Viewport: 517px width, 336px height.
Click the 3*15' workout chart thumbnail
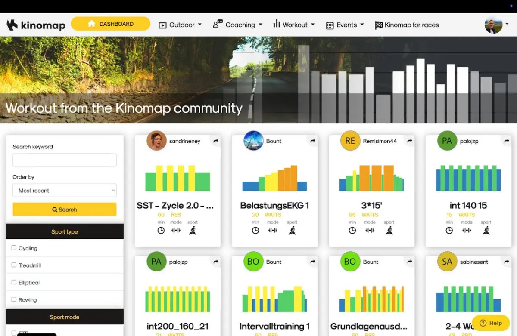click(371, 178)
